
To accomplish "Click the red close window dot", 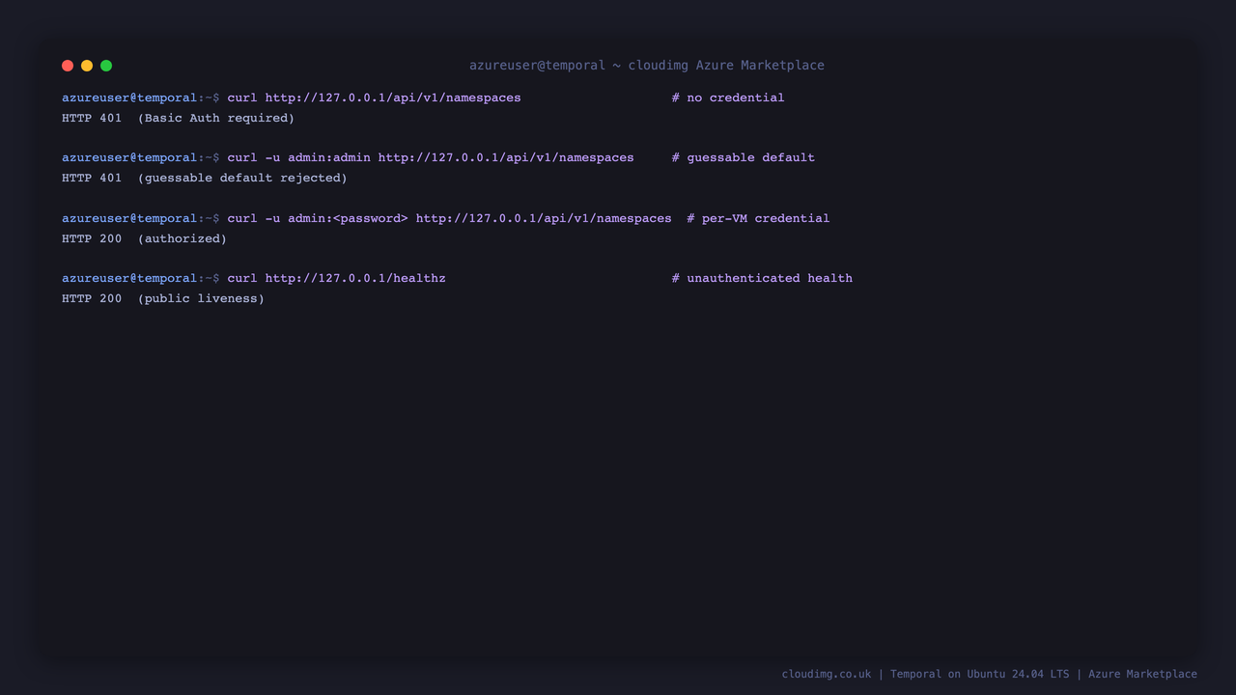I will [68, 66].
